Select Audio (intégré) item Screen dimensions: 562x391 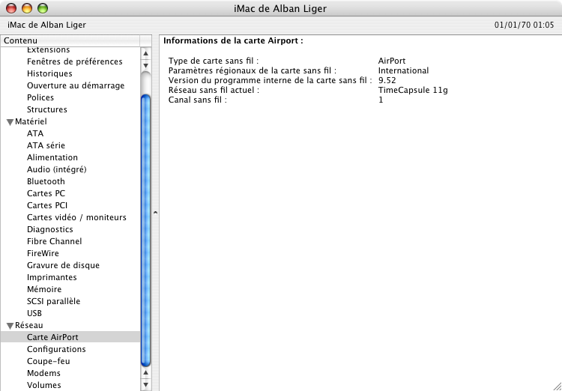tap(57, 169)
